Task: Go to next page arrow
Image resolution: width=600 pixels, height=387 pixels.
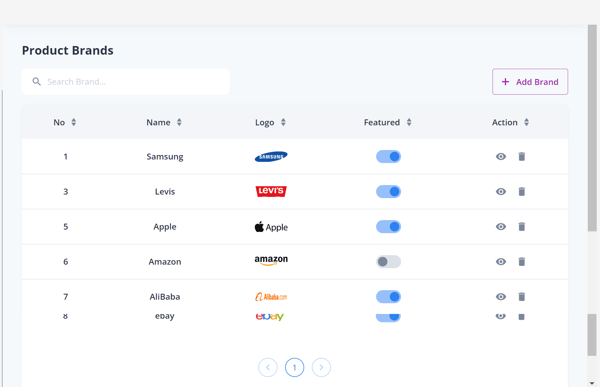Action: coord(321,367)
